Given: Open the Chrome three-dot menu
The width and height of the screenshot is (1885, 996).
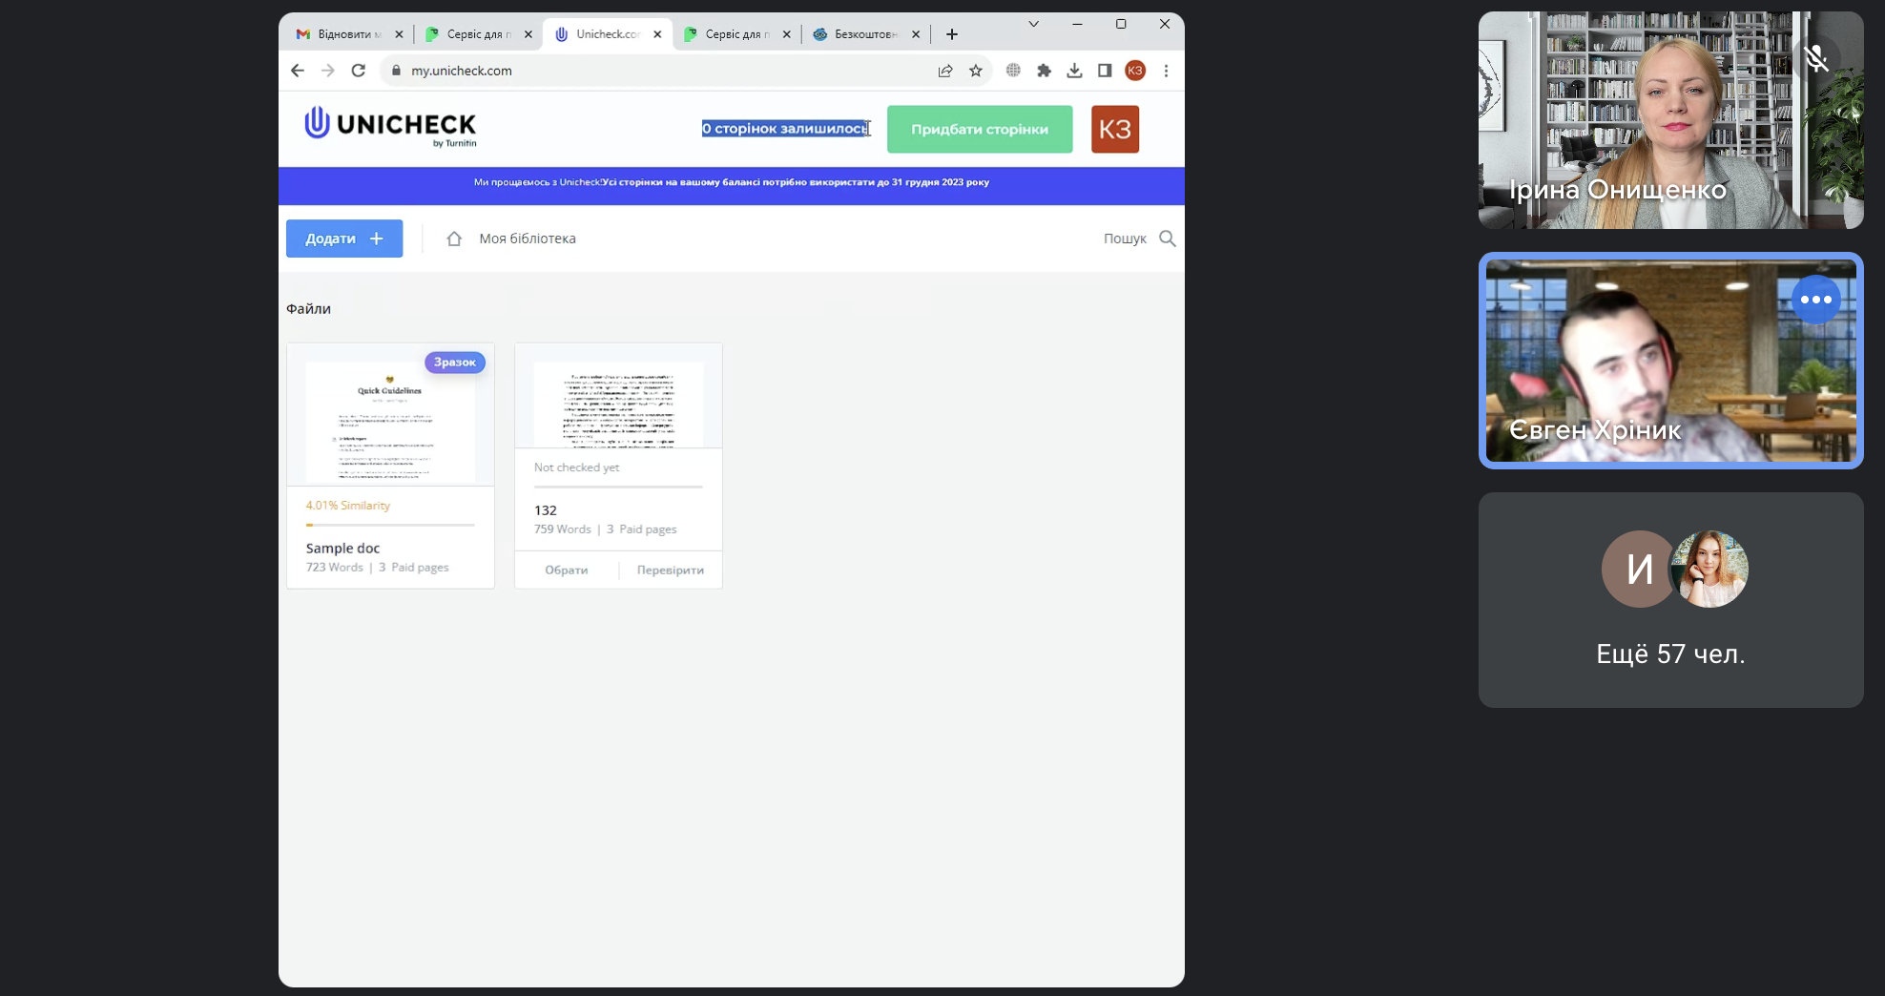Looking at the screenshot, I should 1166,71.
